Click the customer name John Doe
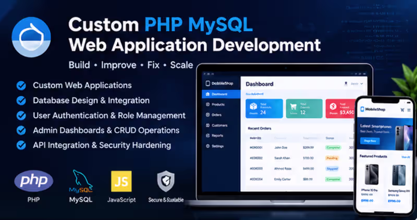 [280, 148]
